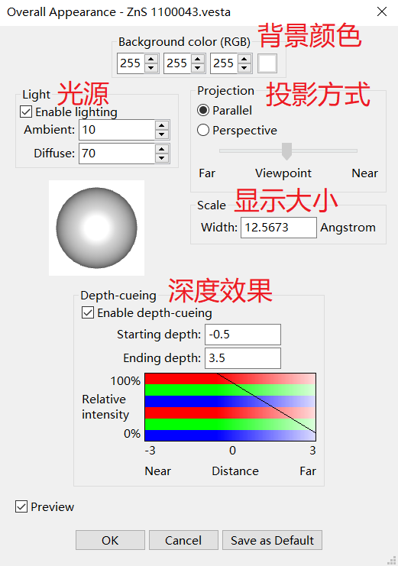Click the Ending depth field
The width and height of the screenshot is (398, 566).
(243, 358)
